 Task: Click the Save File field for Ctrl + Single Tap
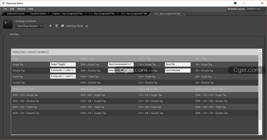177,64
